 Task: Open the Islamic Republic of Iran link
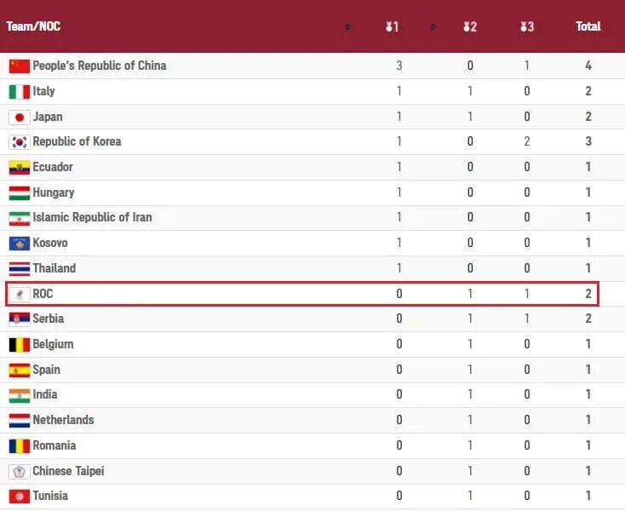tap(92, 217)
